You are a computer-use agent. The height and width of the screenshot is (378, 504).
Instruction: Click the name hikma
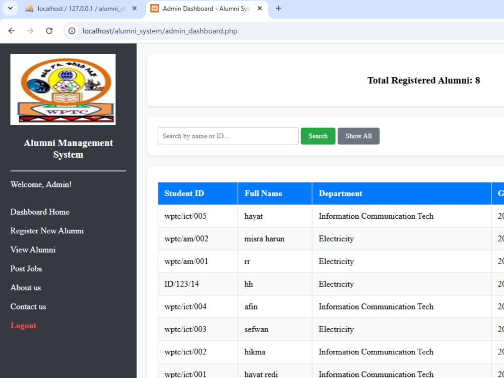coord(255,352)
